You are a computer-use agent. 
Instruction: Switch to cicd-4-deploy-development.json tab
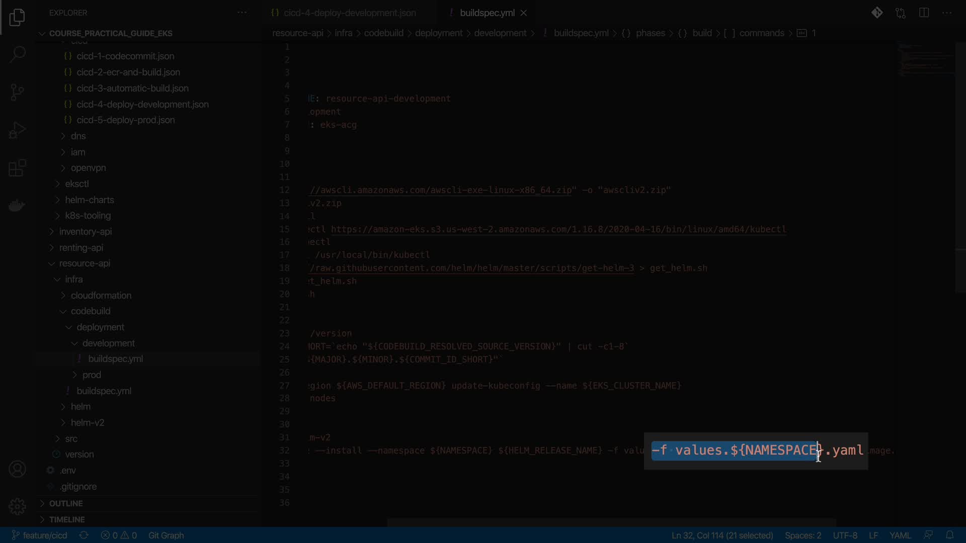point(349,13)
